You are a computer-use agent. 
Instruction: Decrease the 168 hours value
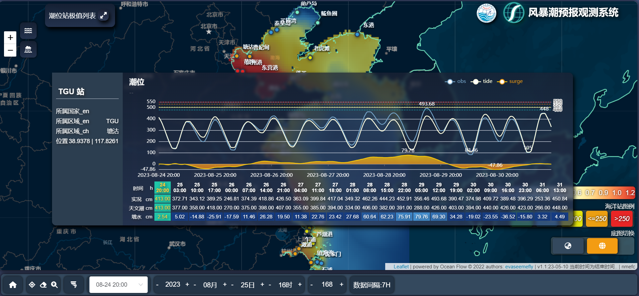311,284
